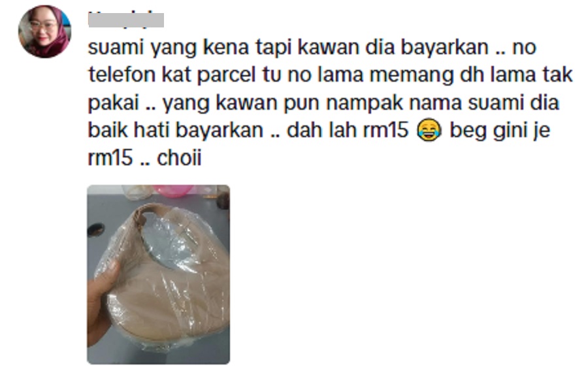This screenshot has height=371, width=588.
Task: Click the word "nampak" in the third line
Action: tap(365, 103)
